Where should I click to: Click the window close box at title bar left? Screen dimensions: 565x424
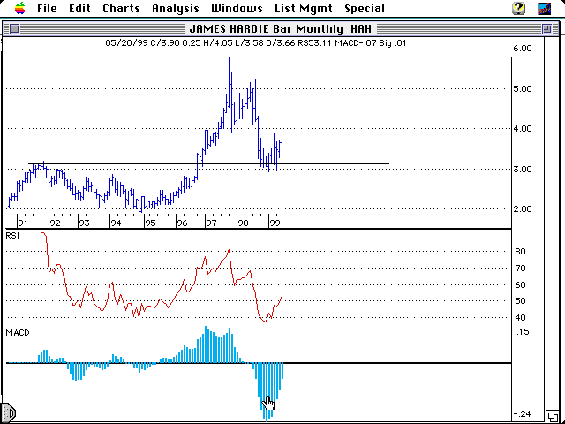click(14, 28)
